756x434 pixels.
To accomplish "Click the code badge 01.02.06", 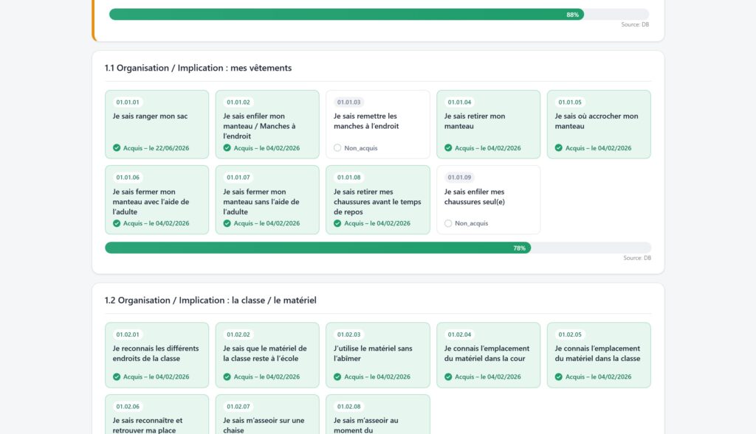I will 128,407.
